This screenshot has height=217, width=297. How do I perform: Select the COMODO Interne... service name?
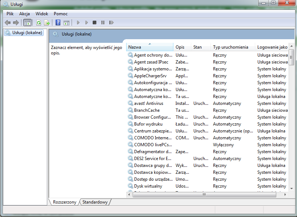pyautogui.click(x=153, y=138)
